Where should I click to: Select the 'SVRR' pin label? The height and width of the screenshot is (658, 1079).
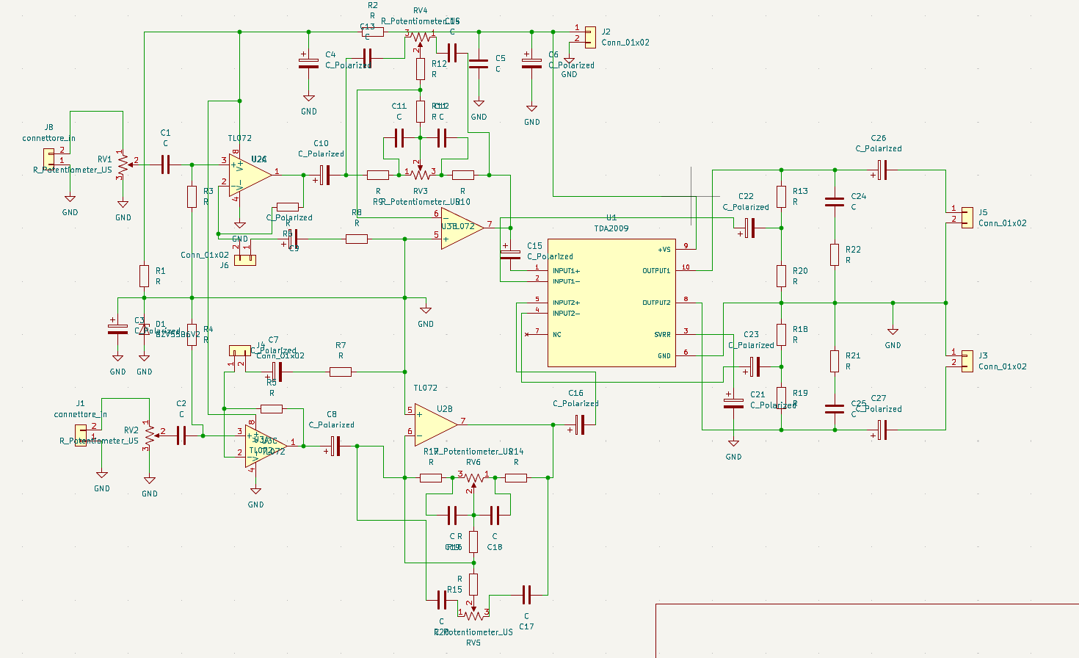coord(663,335)
